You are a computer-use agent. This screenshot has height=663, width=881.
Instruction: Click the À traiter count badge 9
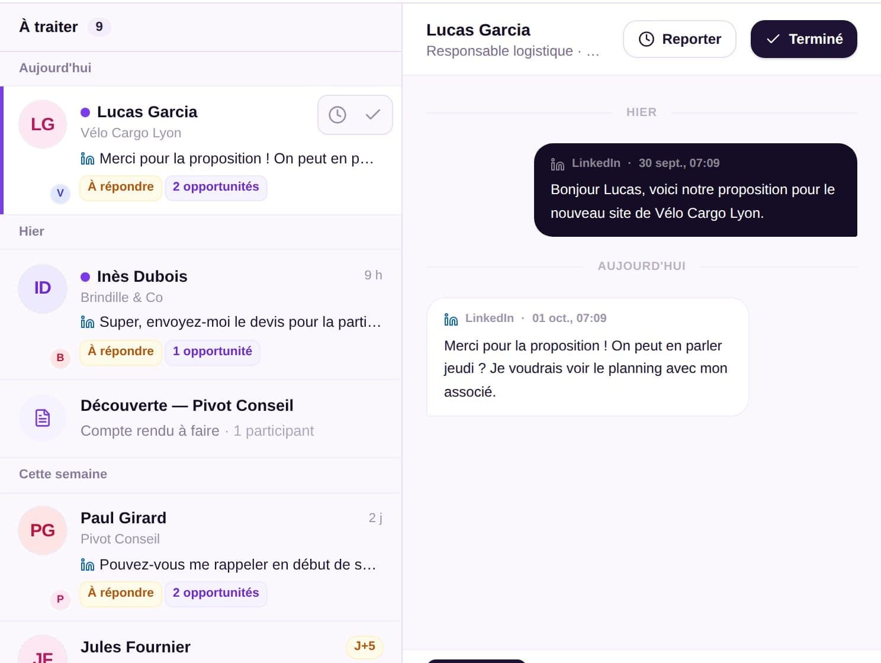[x=99, y=27]
